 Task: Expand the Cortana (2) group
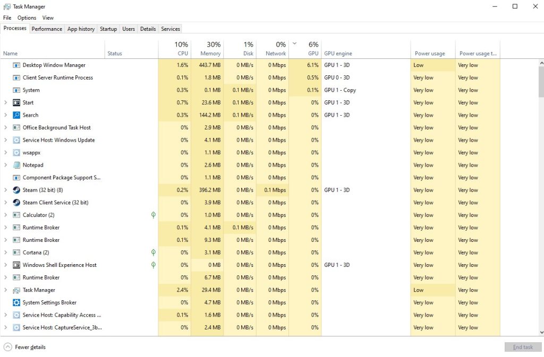pos(5,252)
